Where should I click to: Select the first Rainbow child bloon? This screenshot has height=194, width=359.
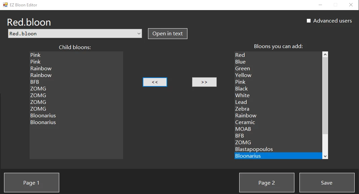pos(76,68)
